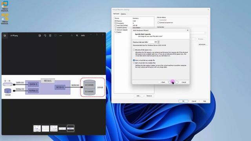Switch to the Hardware tab
This screenshot has height=141, width=251.
[x=116, y=14]
